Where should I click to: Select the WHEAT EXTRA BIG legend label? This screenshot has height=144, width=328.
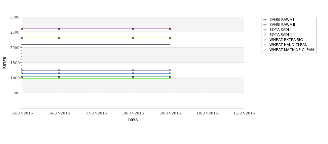pyautogui.click(x=286, y=40)
